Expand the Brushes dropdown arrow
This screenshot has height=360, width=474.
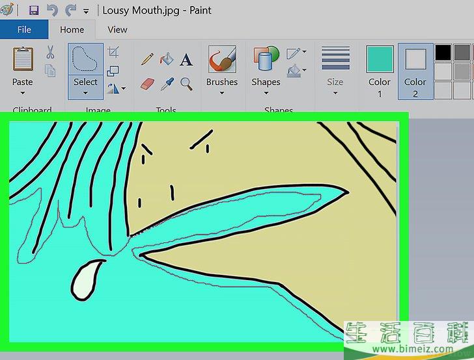click(x=222, y=93)
